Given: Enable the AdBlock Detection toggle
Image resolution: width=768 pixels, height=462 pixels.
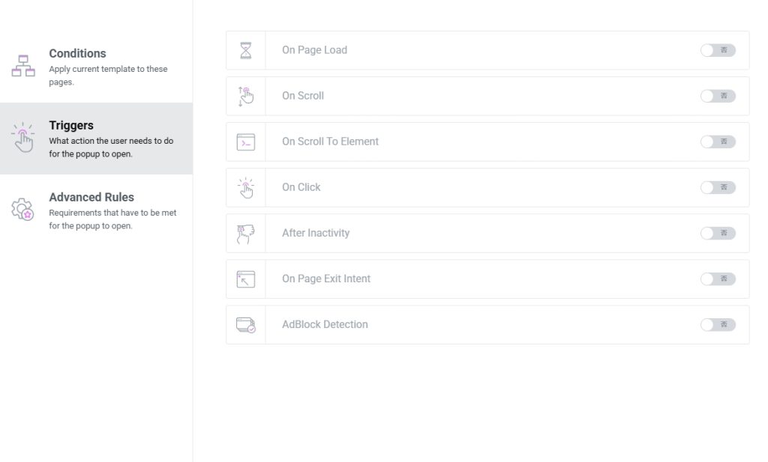Looking at the screenshot, I should pos(718,325).
